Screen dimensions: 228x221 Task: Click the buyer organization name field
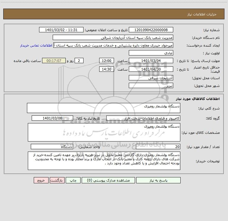[x=113, y=38]
